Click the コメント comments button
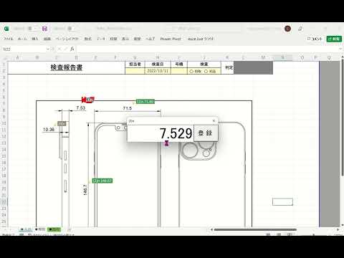Viewport: 344px width, 258px height. [315, 39]
